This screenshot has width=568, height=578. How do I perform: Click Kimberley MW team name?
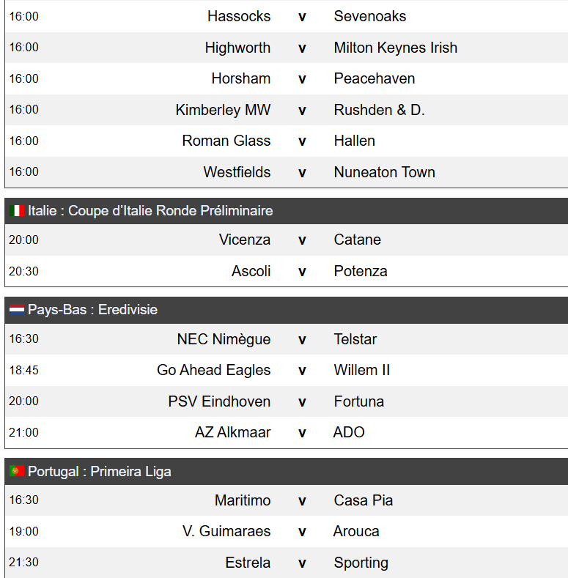coord(223,110)
